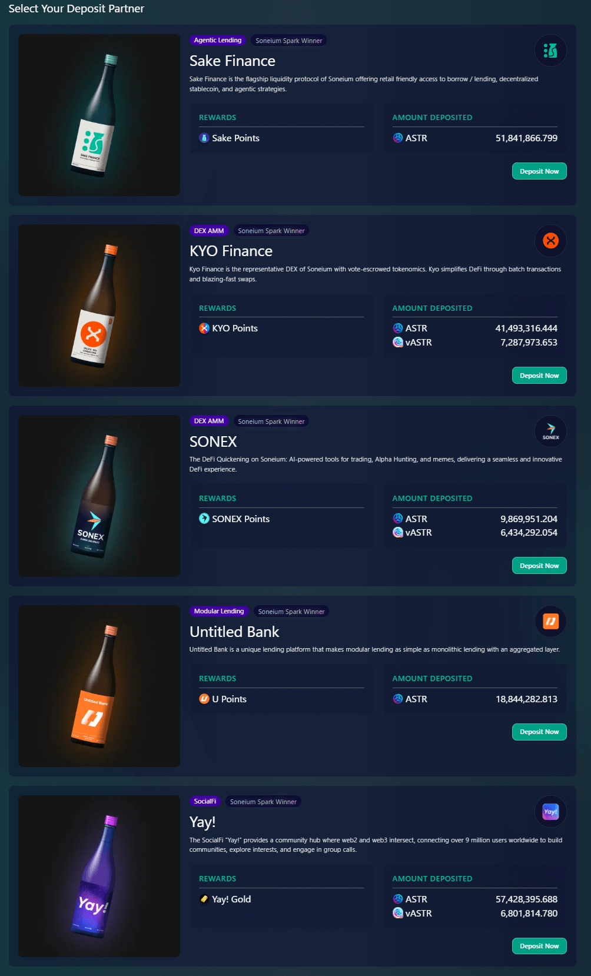Click the Untitled Bank logo icon
This screenshot has width=591, height=976.
pos(550,621)
